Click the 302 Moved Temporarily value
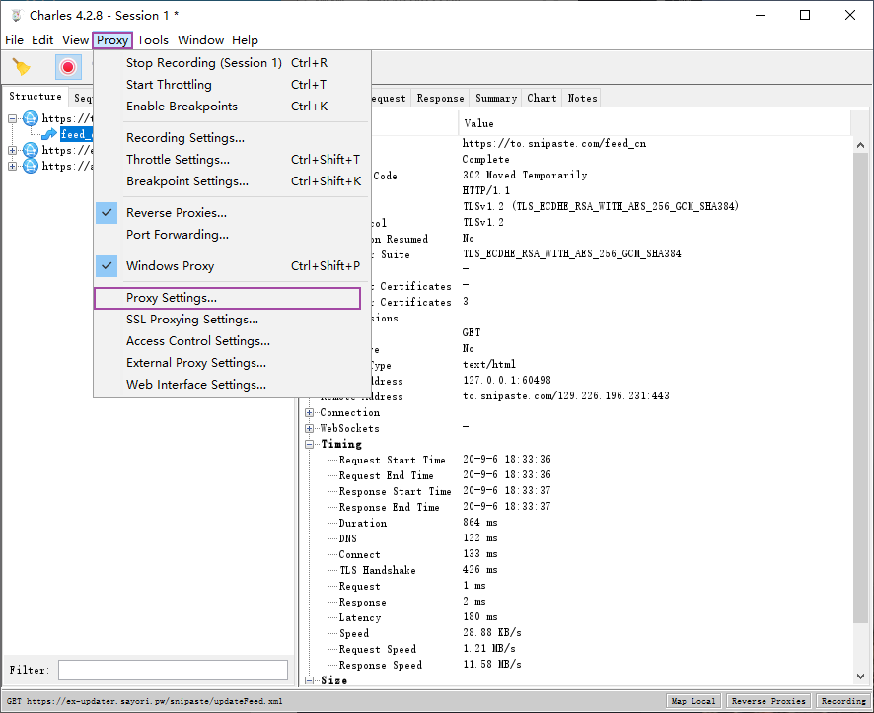The image size is (874, 713). pos(525,175)
